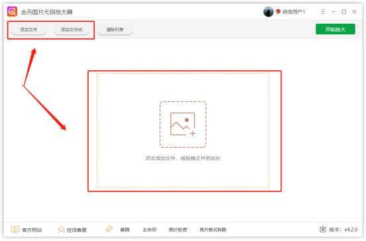Click the 在线客服 person icon
Viewport: 366px width, 241px height.
[61, 230]
